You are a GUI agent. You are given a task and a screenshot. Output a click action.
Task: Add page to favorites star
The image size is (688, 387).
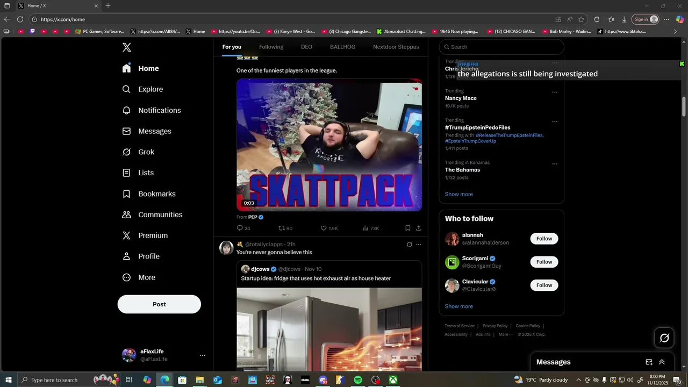(x=581, y=19)
